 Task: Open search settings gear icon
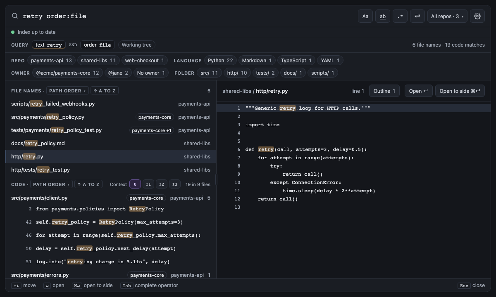point(477,16)
